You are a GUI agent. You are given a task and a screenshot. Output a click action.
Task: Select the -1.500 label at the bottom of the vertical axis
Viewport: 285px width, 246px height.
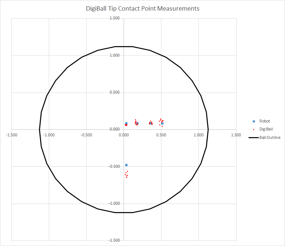pos(114,241)
